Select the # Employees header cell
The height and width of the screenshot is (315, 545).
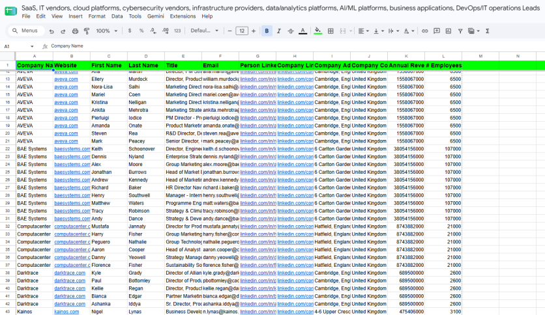[443, 65]
